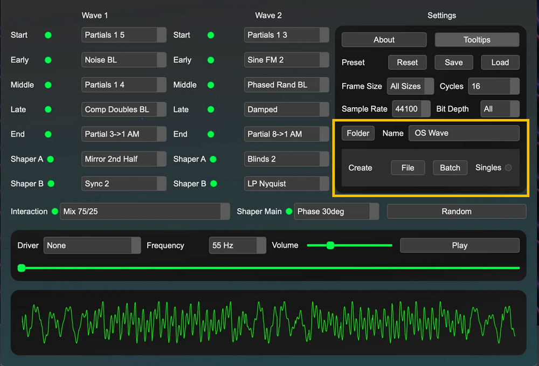Click the Volume slider handle
The height and width of the screenshot is (366, 539).
coord(330,245)
